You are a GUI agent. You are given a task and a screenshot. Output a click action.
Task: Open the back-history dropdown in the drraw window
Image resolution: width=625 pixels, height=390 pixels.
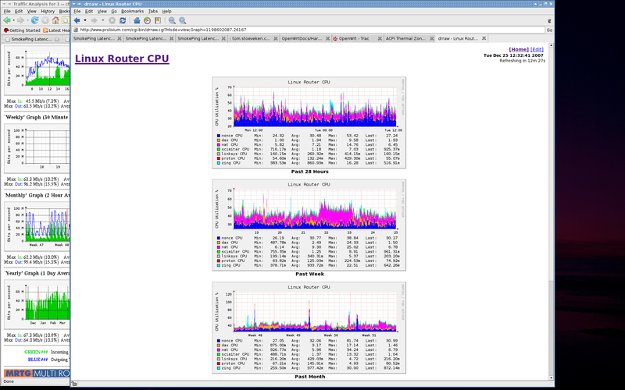click(x=85, y=20)
